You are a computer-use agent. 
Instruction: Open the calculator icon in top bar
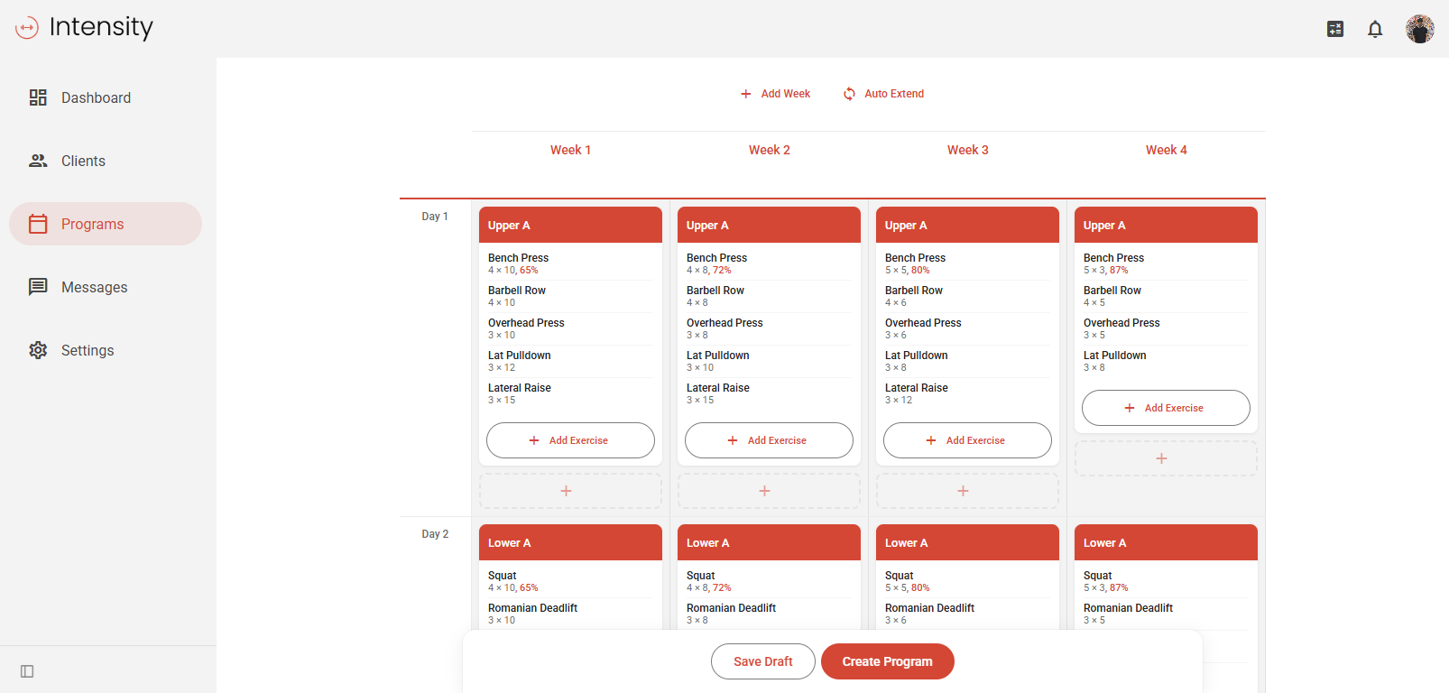pos(1335,29)
